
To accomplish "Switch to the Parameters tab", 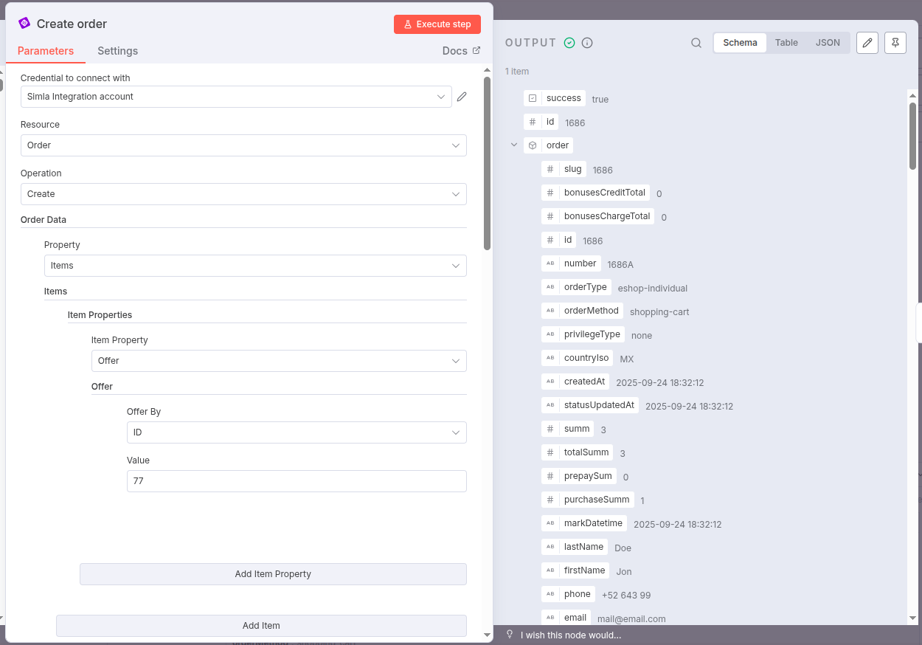I will [x=46, y=51].
